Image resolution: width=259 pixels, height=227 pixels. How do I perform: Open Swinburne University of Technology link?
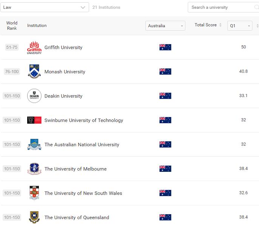[83, 120]
